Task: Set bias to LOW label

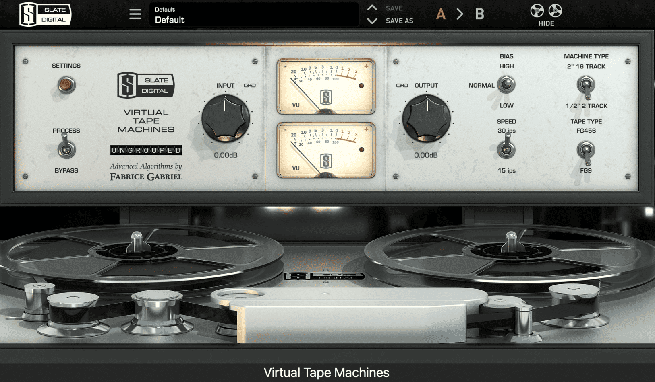Action: [506, 106]
